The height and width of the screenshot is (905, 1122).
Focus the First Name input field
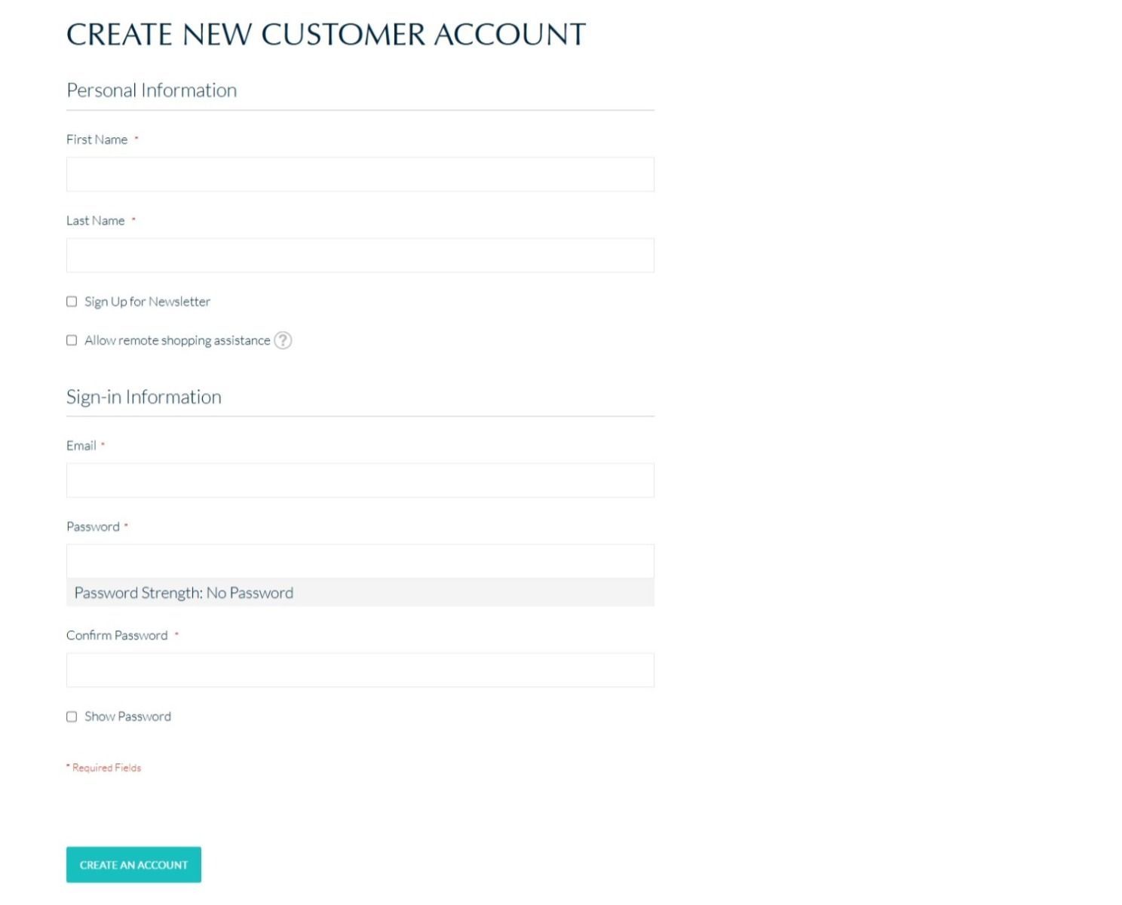pyautogui.click(x=360, y=174)
